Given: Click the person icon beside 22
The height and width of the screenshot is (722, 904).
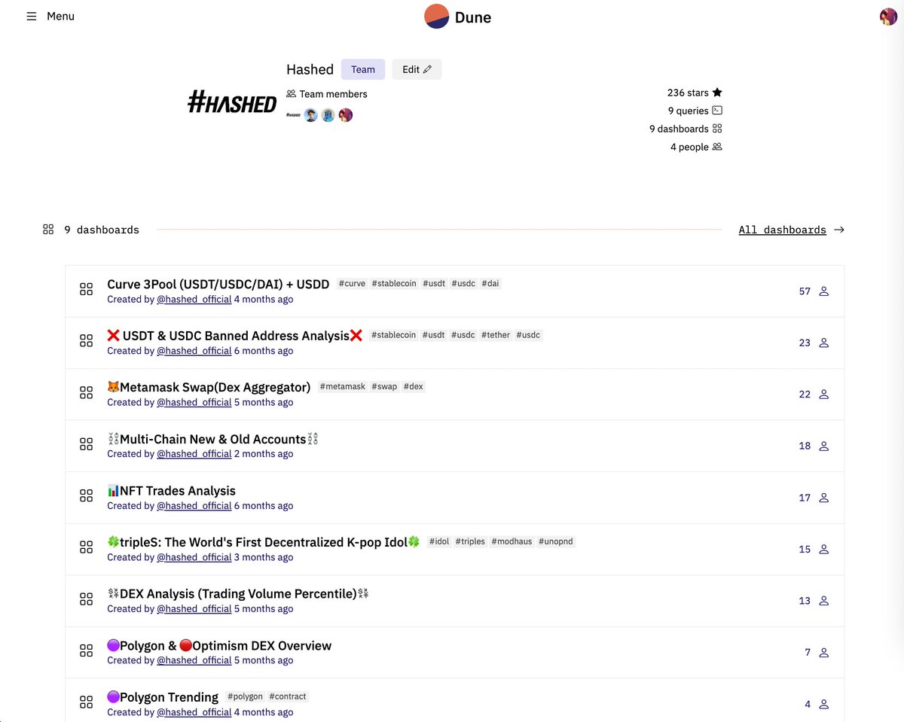Looking at the screenshot, I should (x=823, y=395).
